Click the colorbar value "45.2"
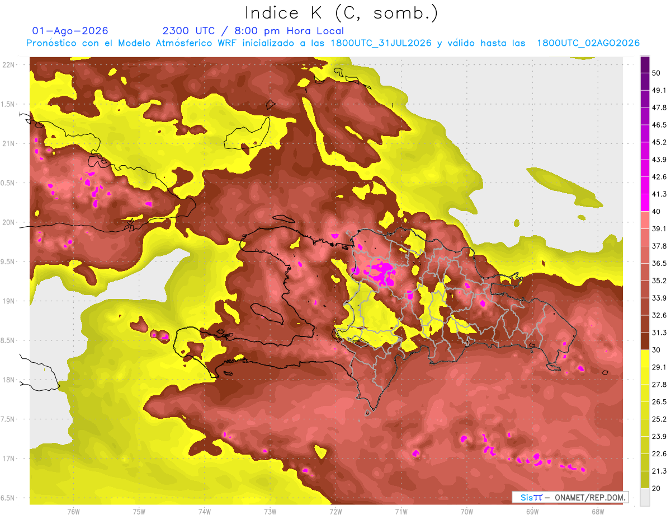Screen dimensions: 671x519 tap(659, 143)
